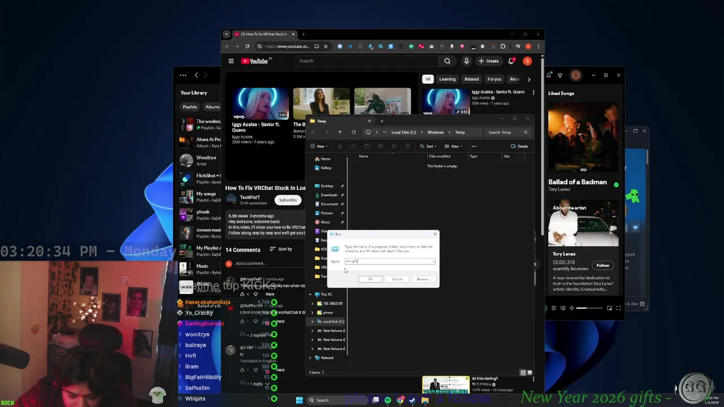Open the Run dialog history dropdown arrow
724x407 pixels.
(x=433, y=261)
